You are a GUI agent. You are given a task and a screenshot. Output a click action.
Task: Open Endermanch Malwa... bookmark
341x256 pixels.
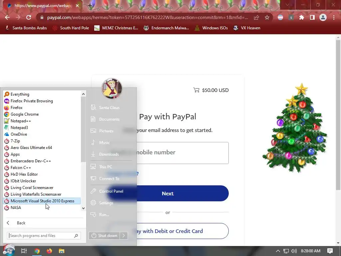[166, 28]
